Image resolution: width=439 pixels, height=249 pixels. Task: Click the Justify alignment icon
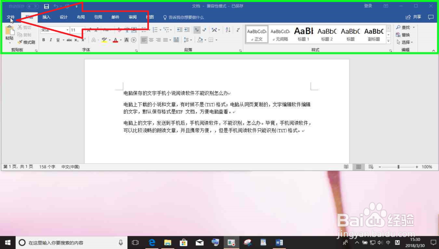[x=166, y=40]
